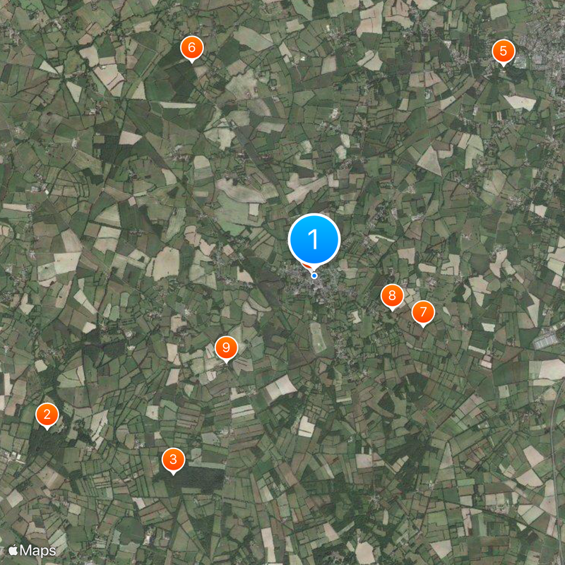
Task: Pick the orange marker labeled 8
Action: click(392, 296)
